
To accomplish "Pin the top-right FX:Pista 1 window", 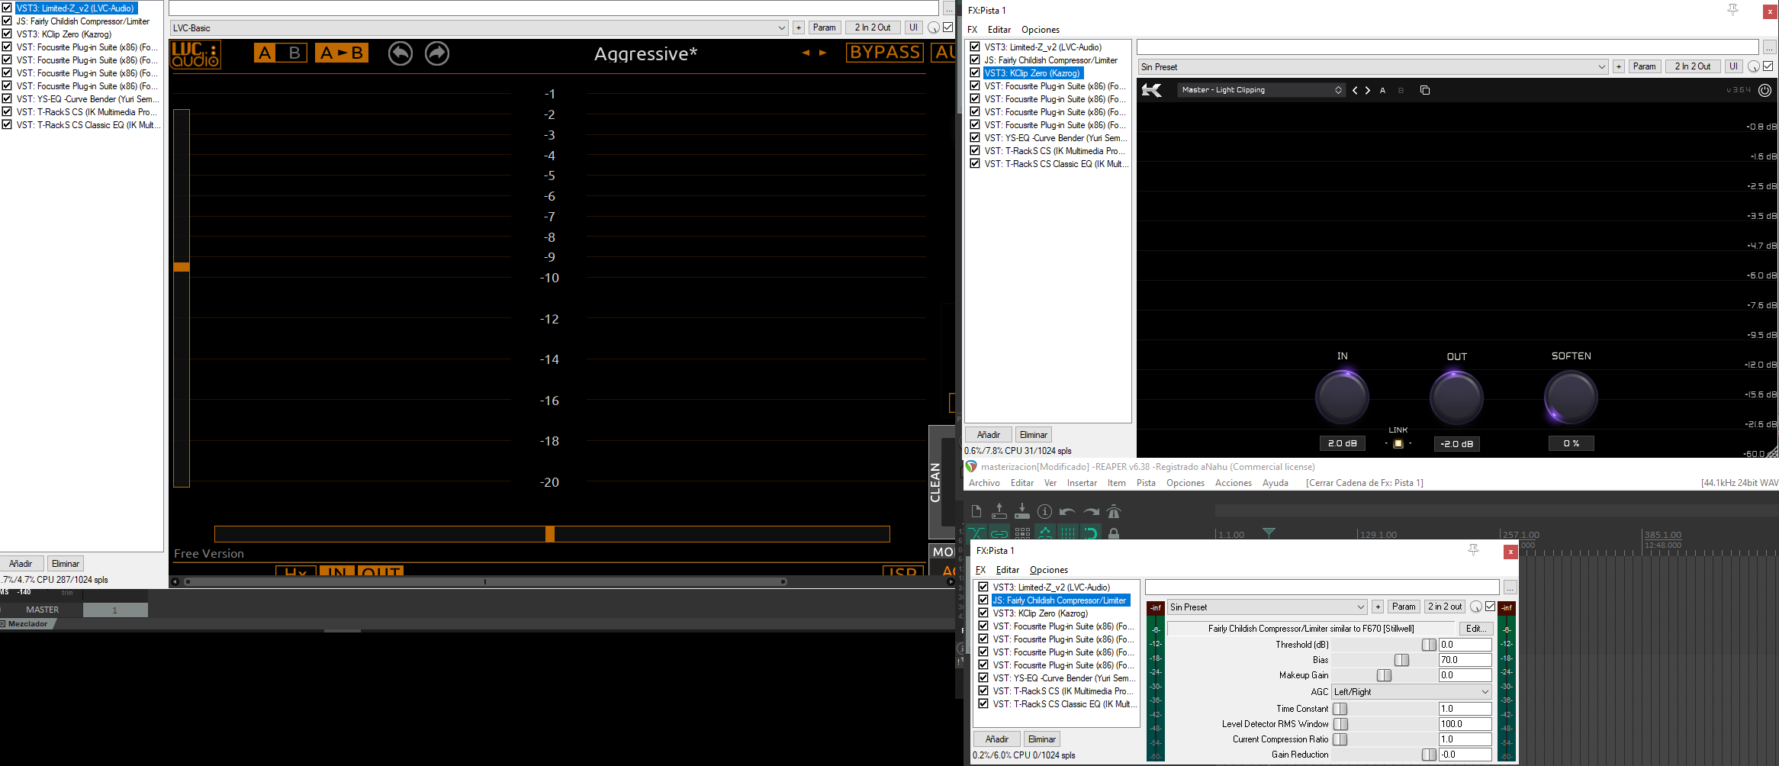I will coord(1732,9).
